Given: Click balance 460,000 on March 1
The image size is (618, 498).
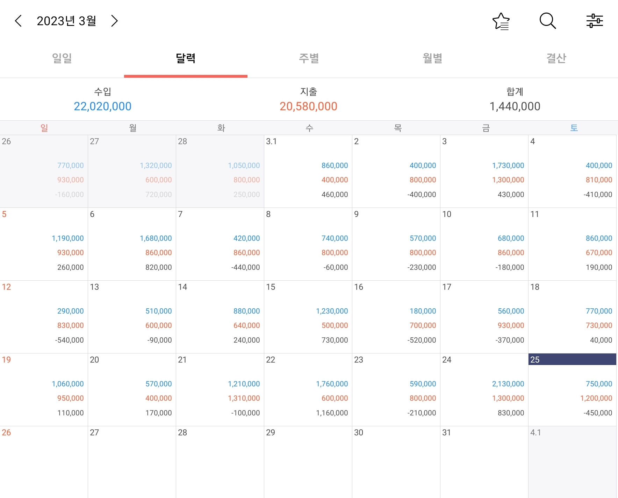Looking at the screenshot, I should [335, 195].
